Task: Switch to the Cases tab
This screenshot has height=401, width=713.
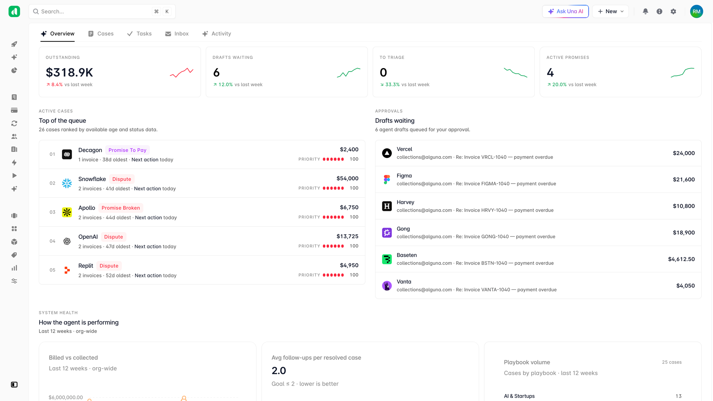Action: tap(101, 34)
